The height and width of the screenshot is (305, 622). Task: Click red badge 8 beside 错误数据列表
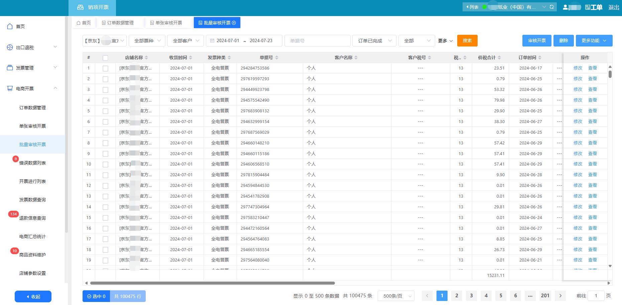click(15, 159)
